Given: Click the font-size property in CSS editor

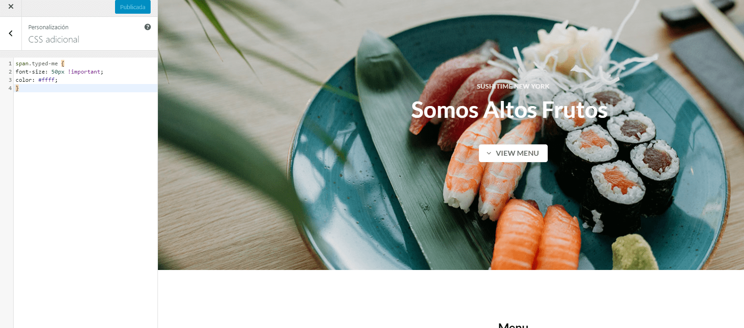Looking at the screenshot, I should tap(30, 72).
